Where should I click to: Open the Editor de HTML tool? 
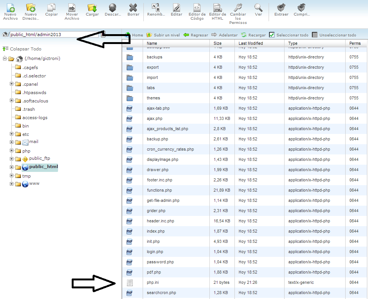217,8
